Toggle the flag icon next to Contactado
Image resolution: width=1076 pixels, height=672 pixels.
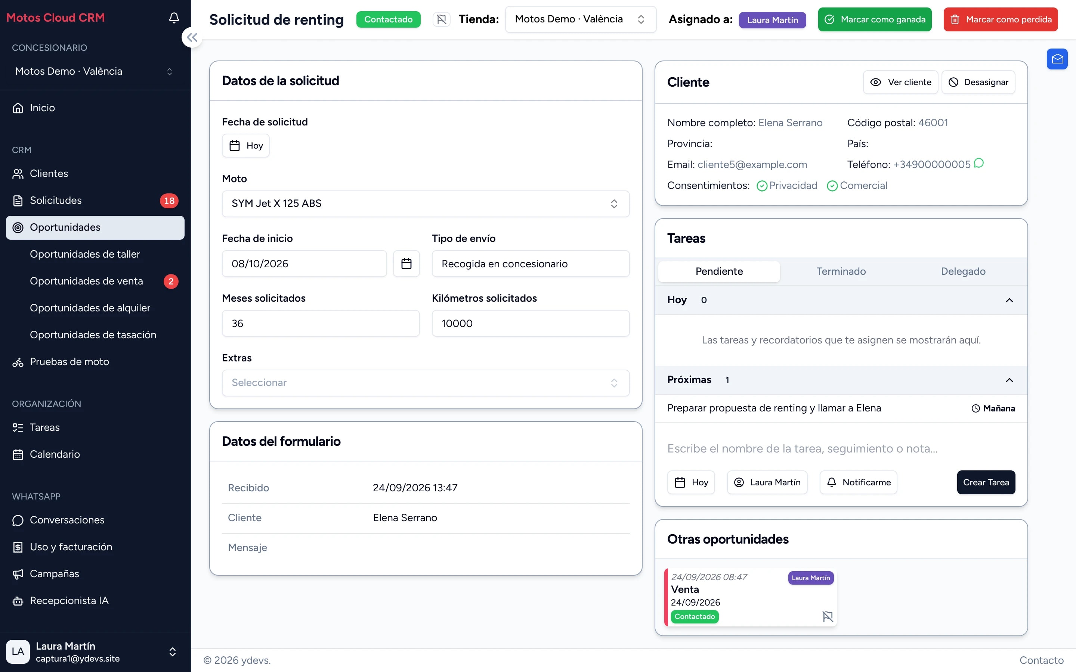coord(441,19)
